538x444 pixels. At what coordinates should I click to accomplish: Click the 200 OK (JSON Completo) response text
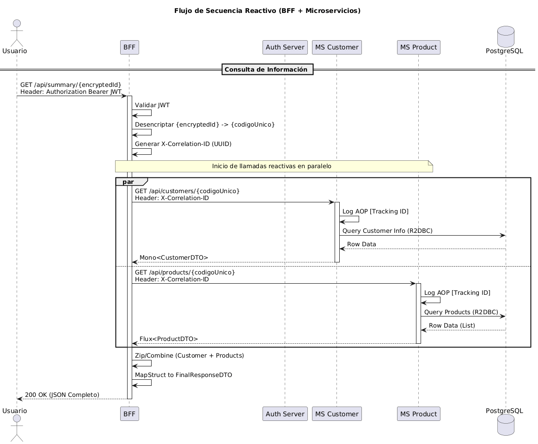62,395
